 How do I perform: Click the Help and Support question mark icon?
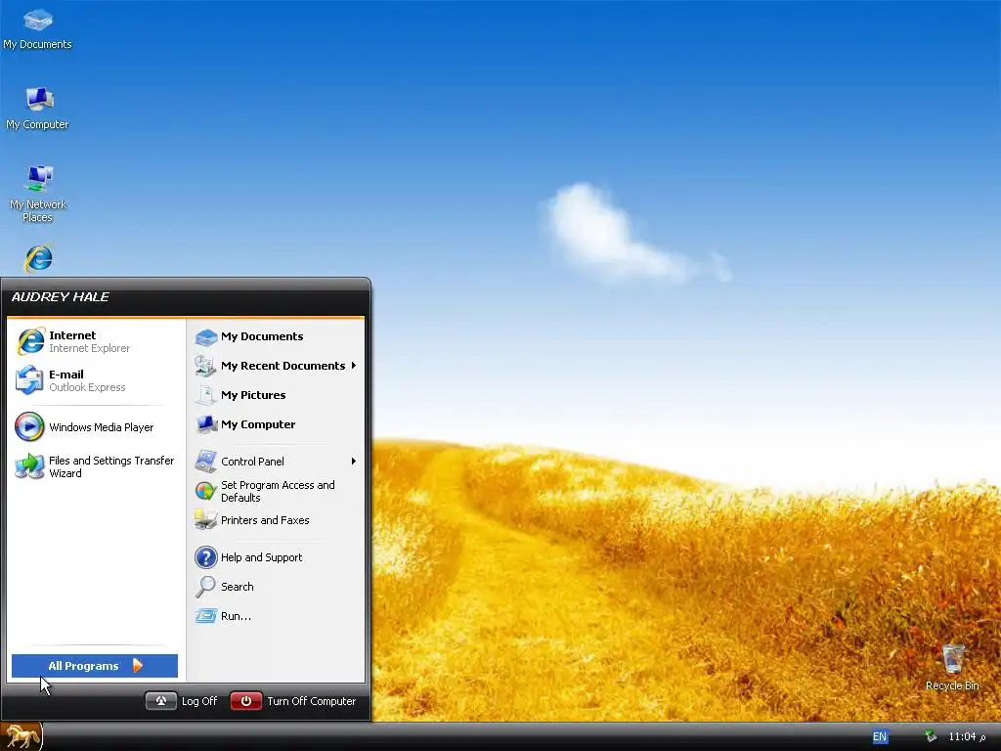(x=205, y=557)
